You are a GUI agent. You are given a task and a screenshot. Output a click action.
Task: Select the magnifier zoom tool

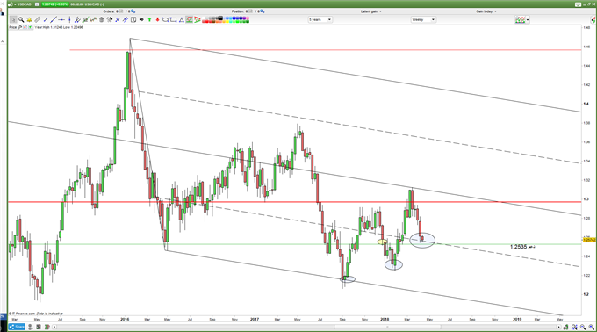[21, 19]
